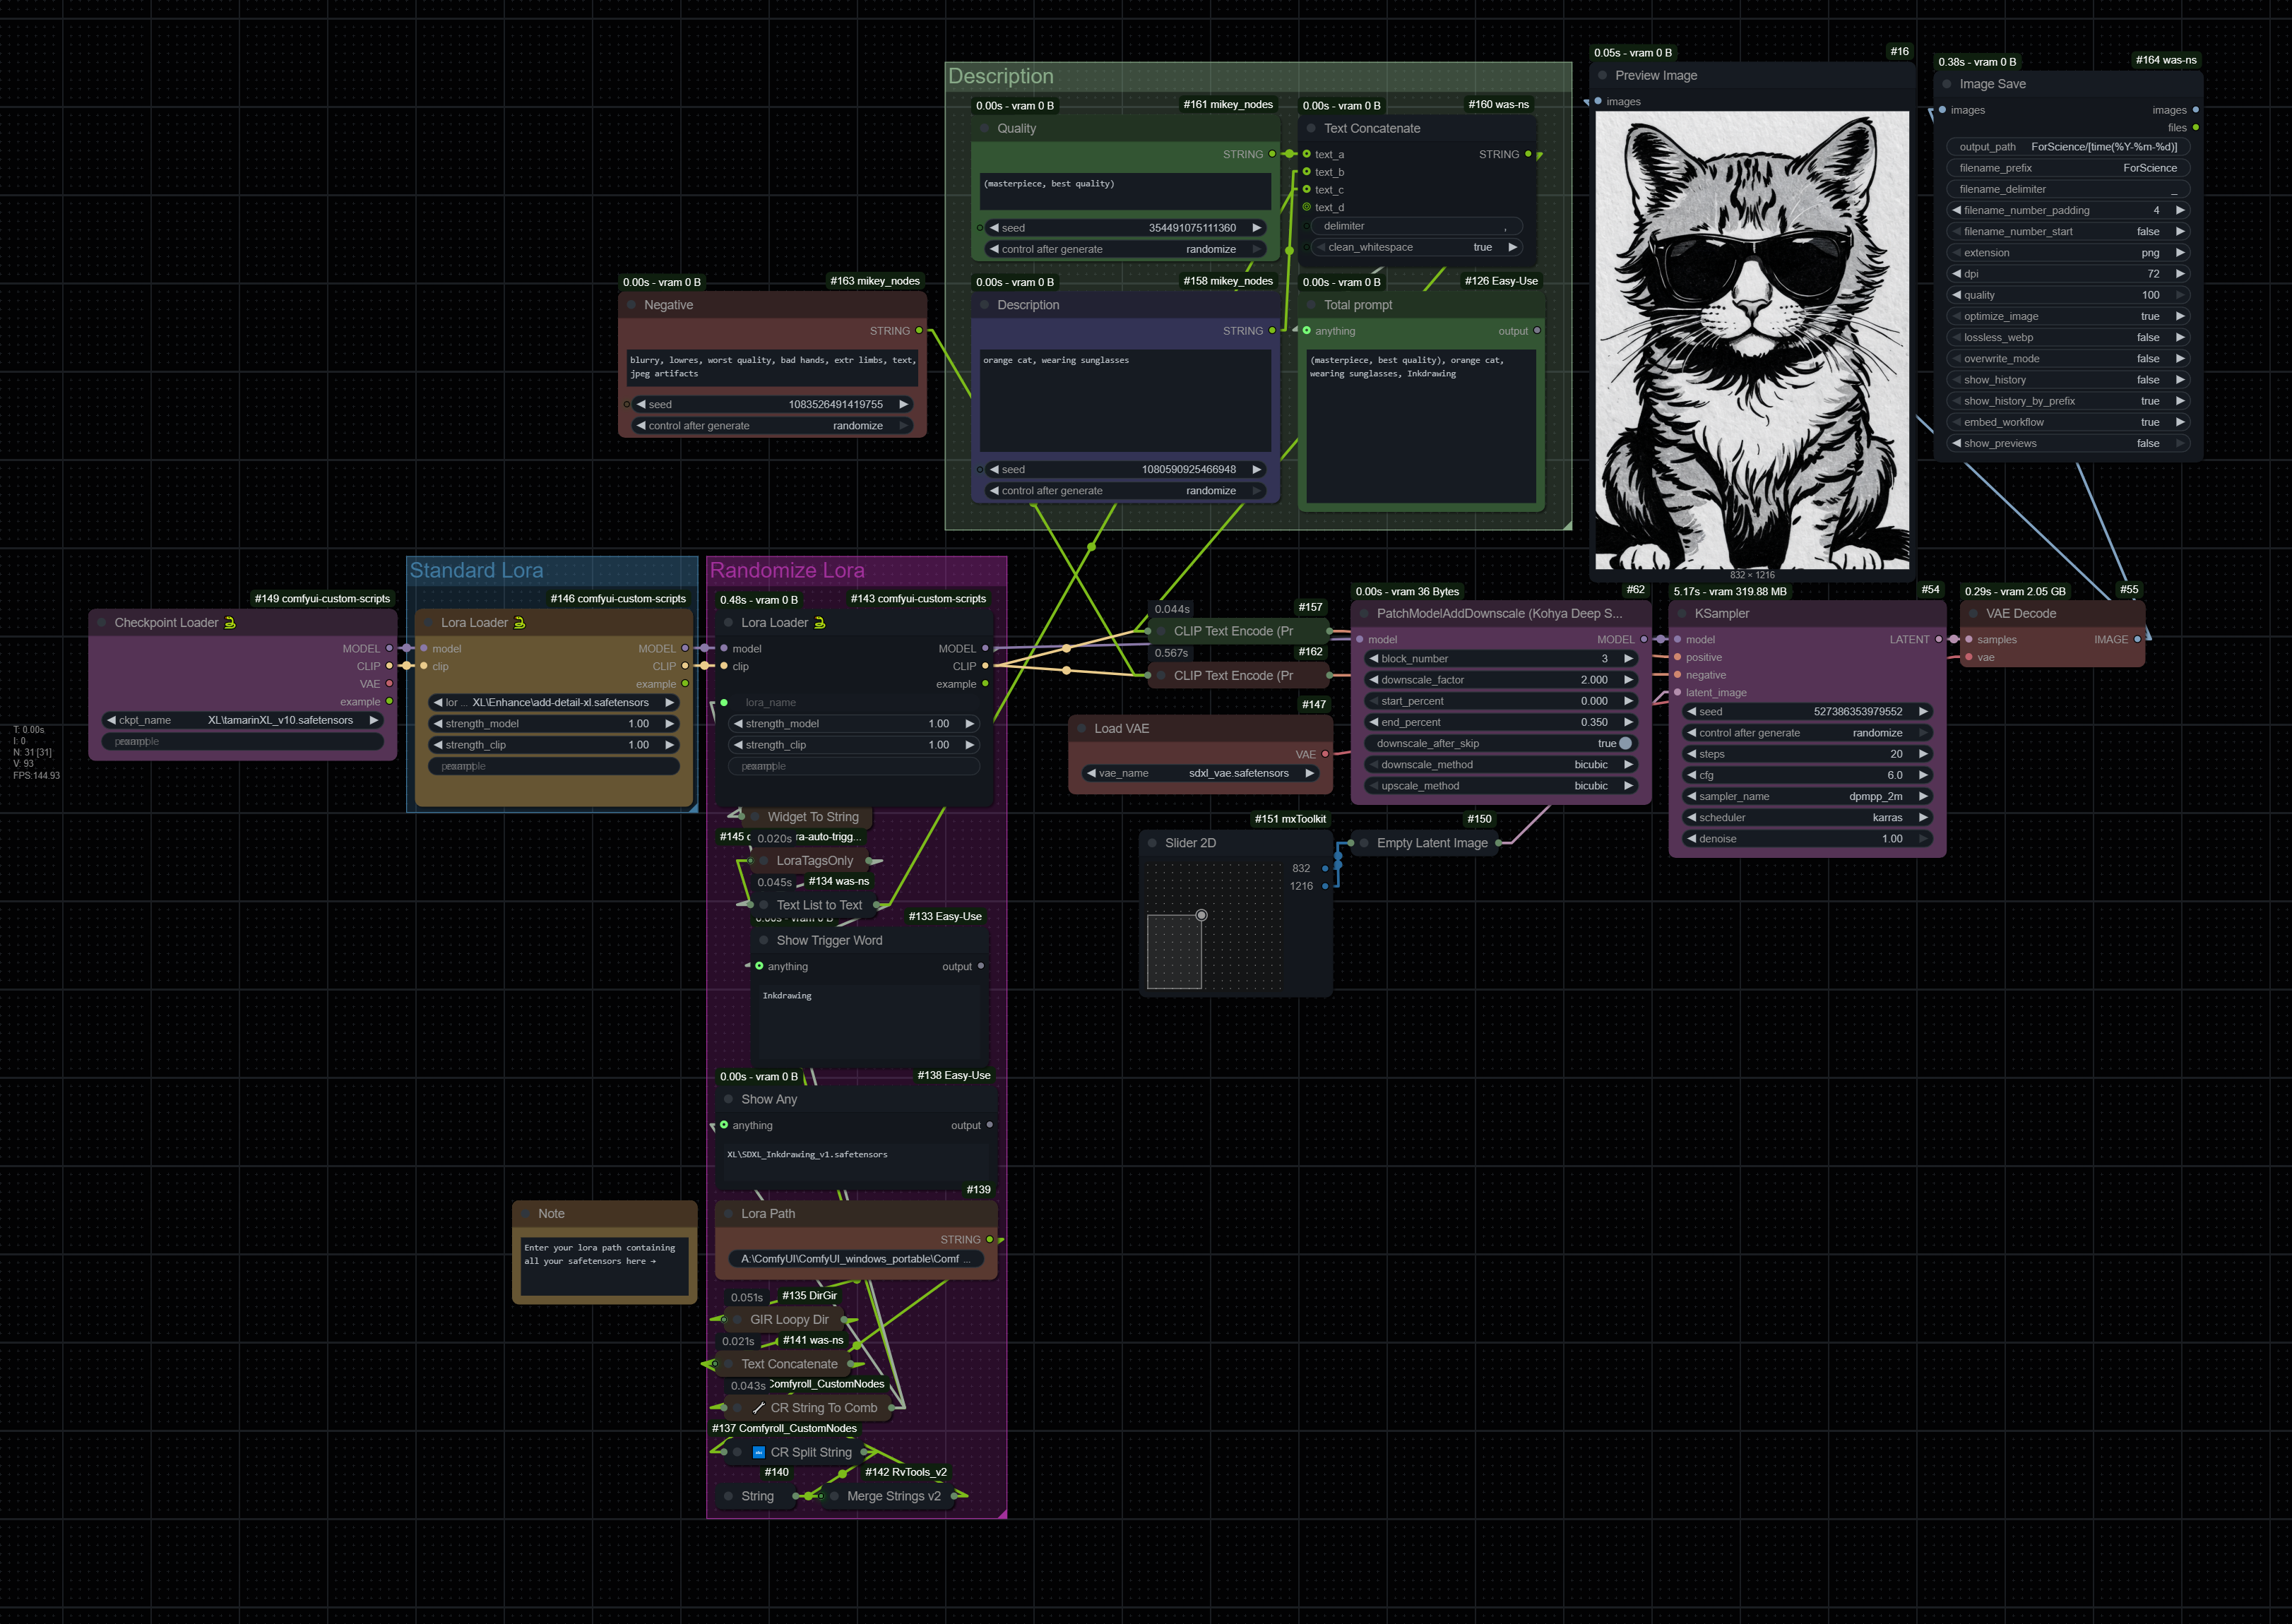Click the Slider 2D handle point
Screen dimensions: 2292x1624
tap(1201, 915)
